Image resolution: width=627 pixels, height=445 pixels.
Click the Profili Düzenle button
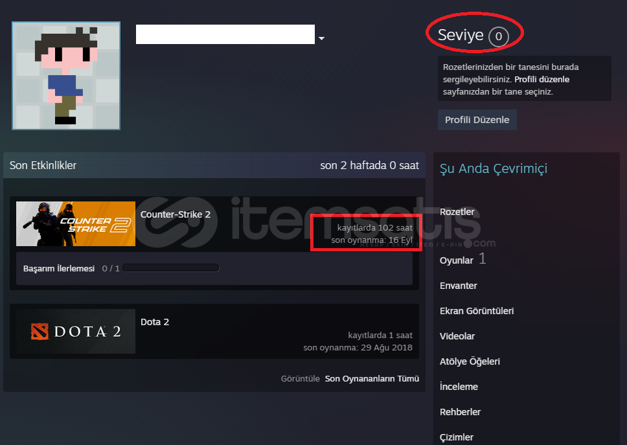[477, 120]
